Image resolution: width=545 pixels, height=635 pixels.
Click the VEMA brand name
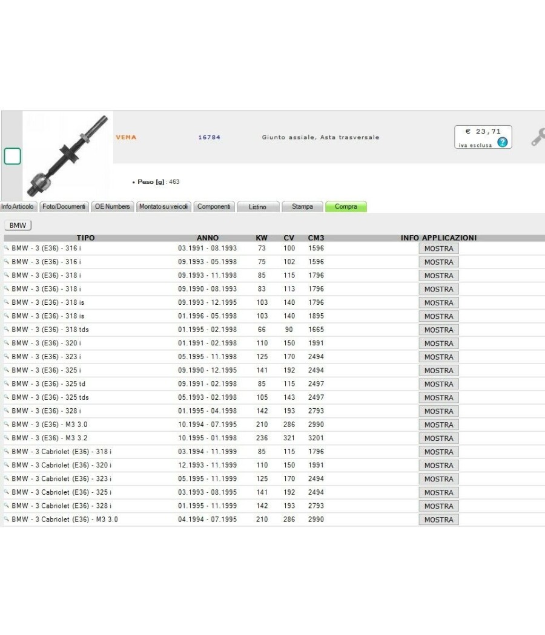point(126,137)
